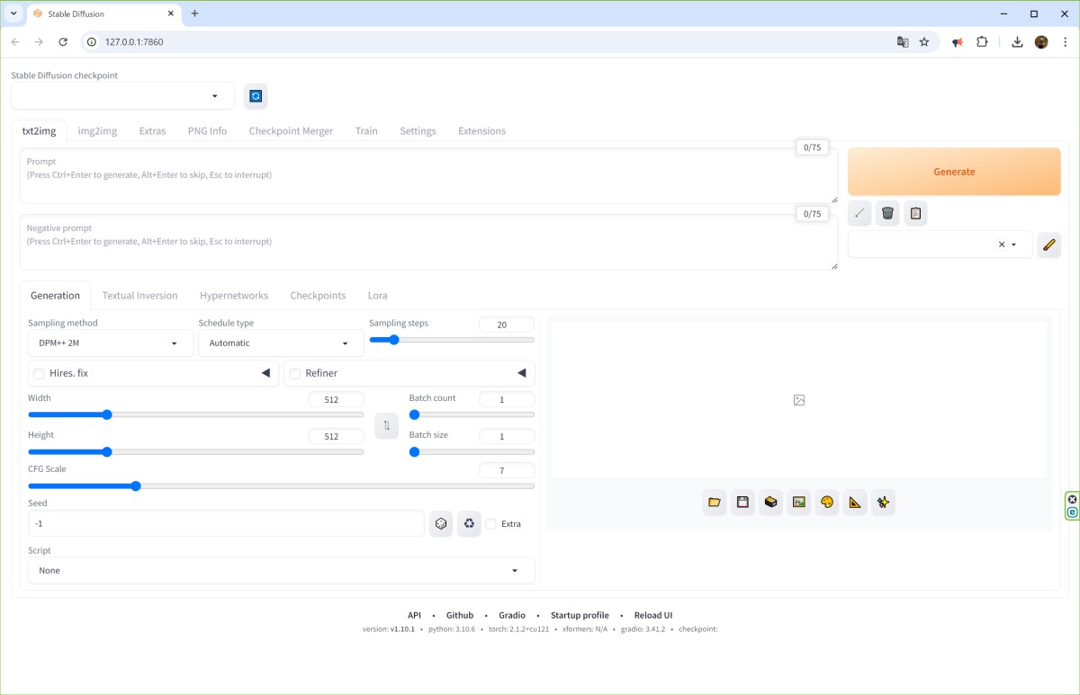1080x695 pixels.
Task: Switch to the Lora tab
Action: point(377,295)
